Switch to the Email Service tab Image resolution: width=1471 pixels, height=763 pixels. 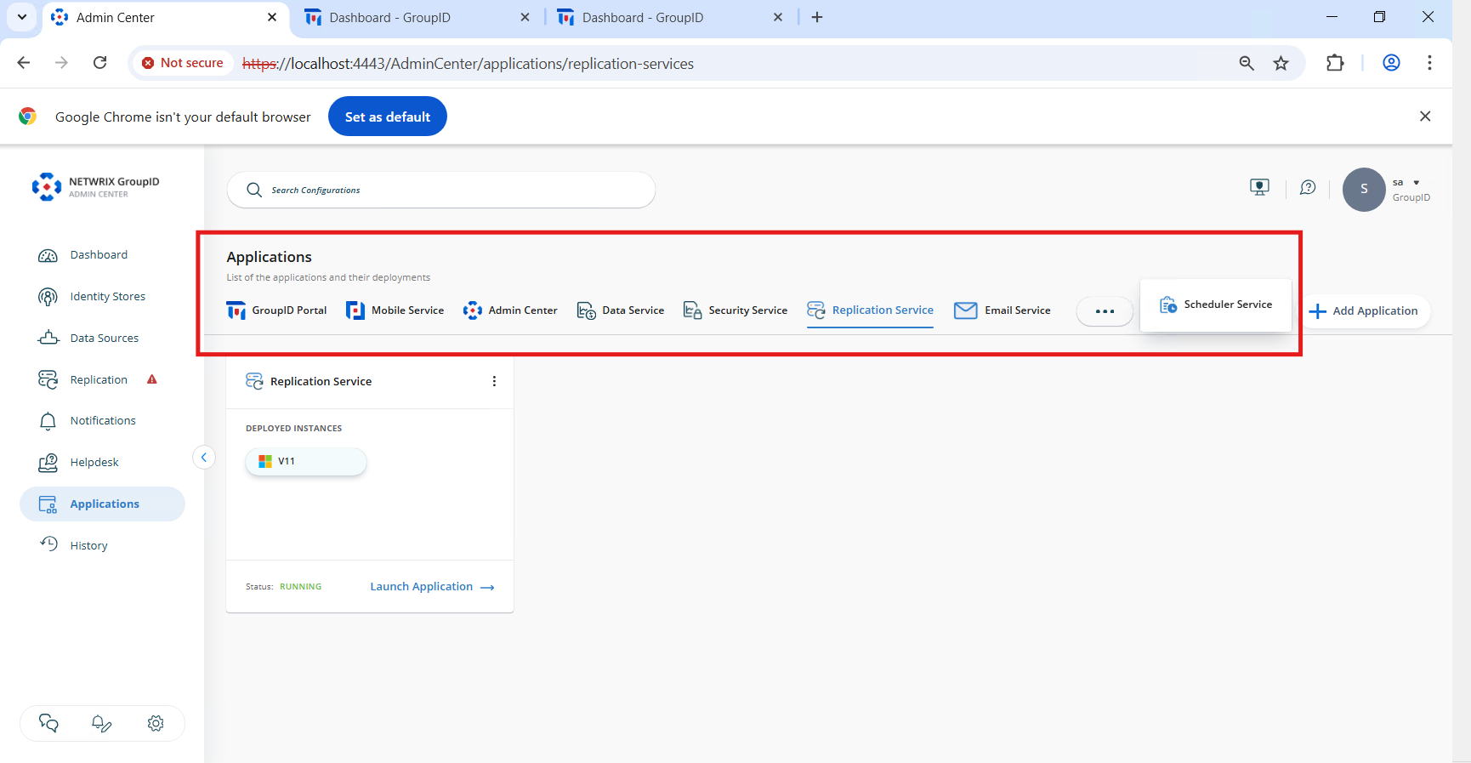1002,310
